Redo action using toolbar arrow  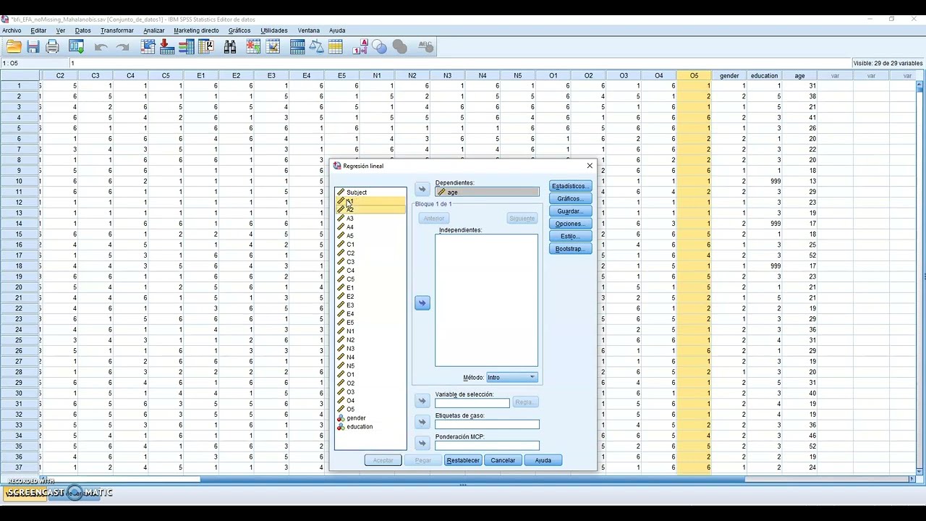[x=122, y=48]
